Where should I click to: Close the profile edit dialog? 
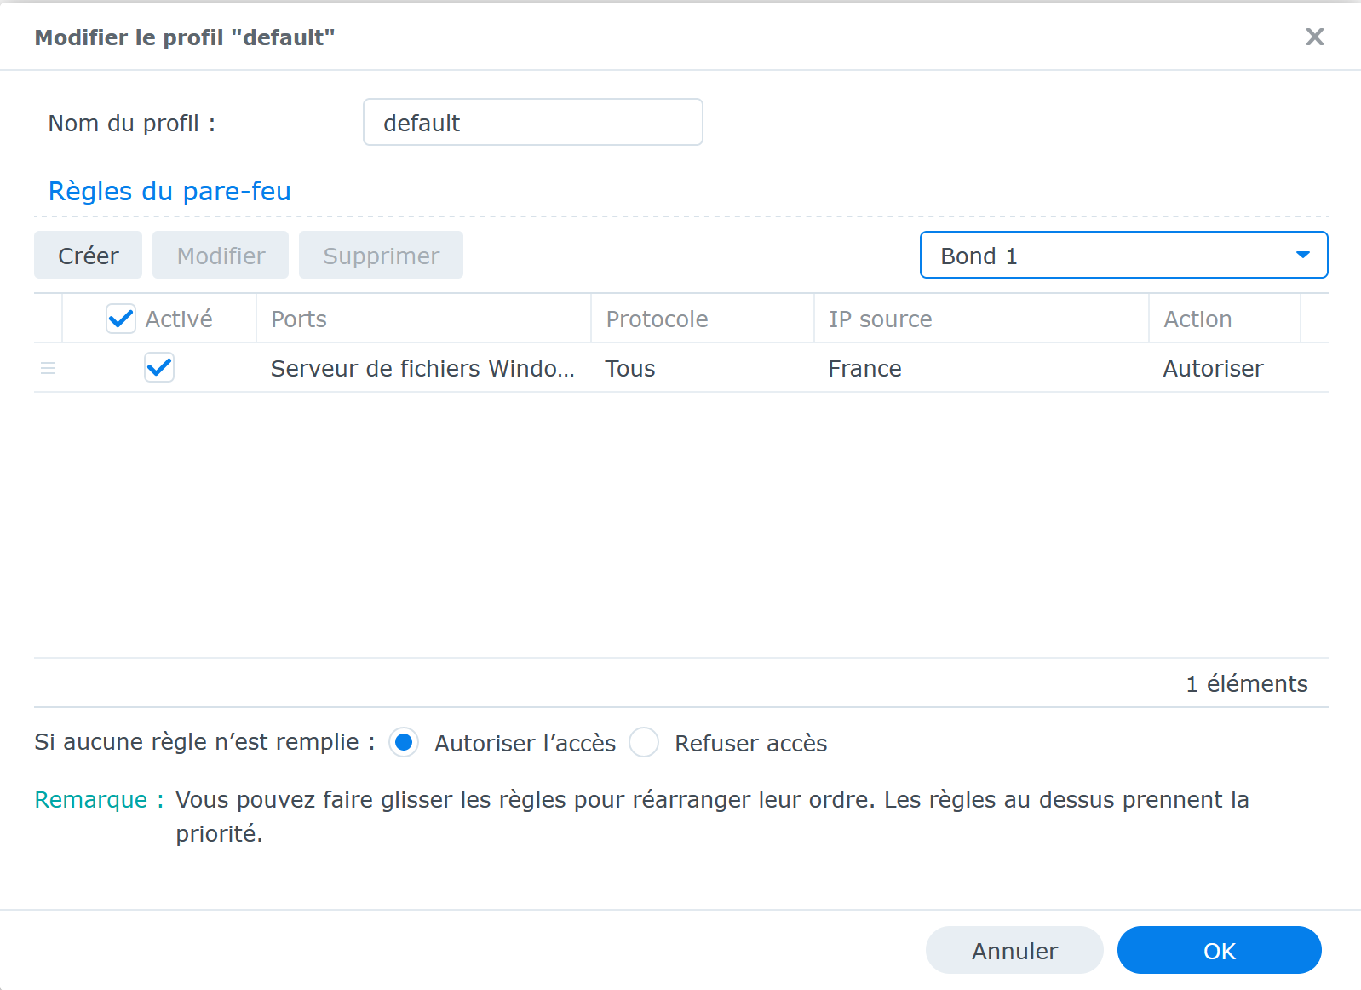[x=1314, y=37]
